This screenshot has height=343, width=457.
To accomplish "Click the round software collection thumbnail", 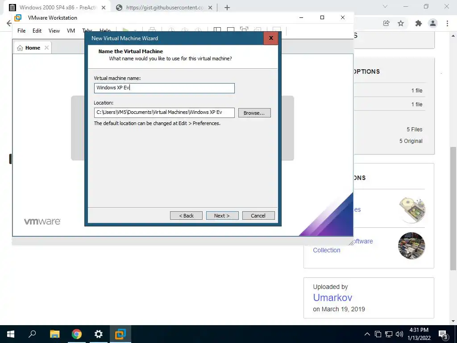I will (x=411, y=246).
